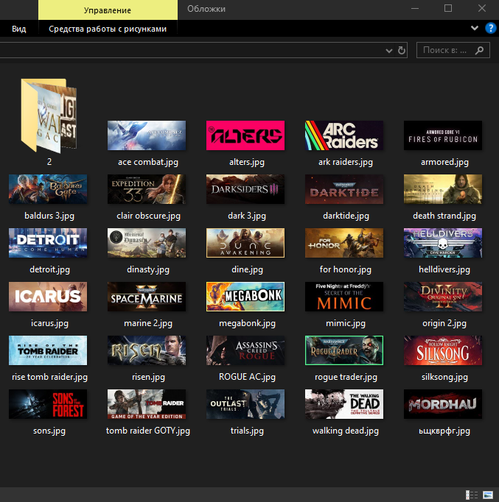Image resolution: width=499 pixels, height=502 pixels.
Task: Maximize the Обложки window
Action: click(448, 8)
